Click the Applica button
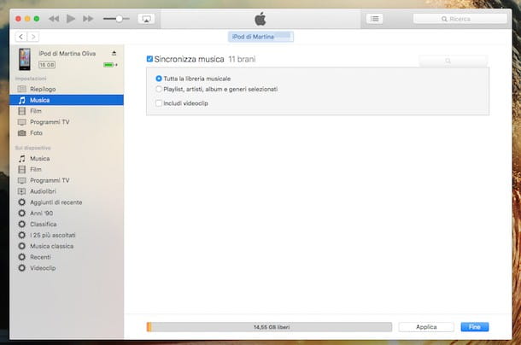 click(426, 327)
